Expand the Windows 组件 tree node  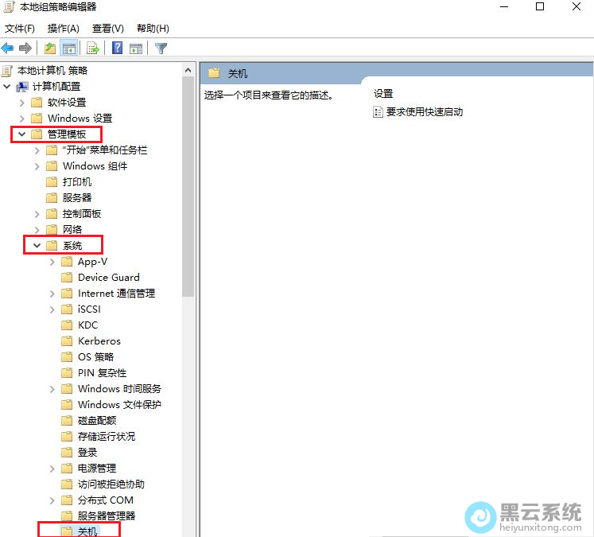coord(37,165)
